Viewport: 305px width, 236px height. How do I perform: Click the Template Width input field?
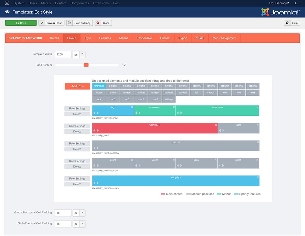click(x=63, y=54)
